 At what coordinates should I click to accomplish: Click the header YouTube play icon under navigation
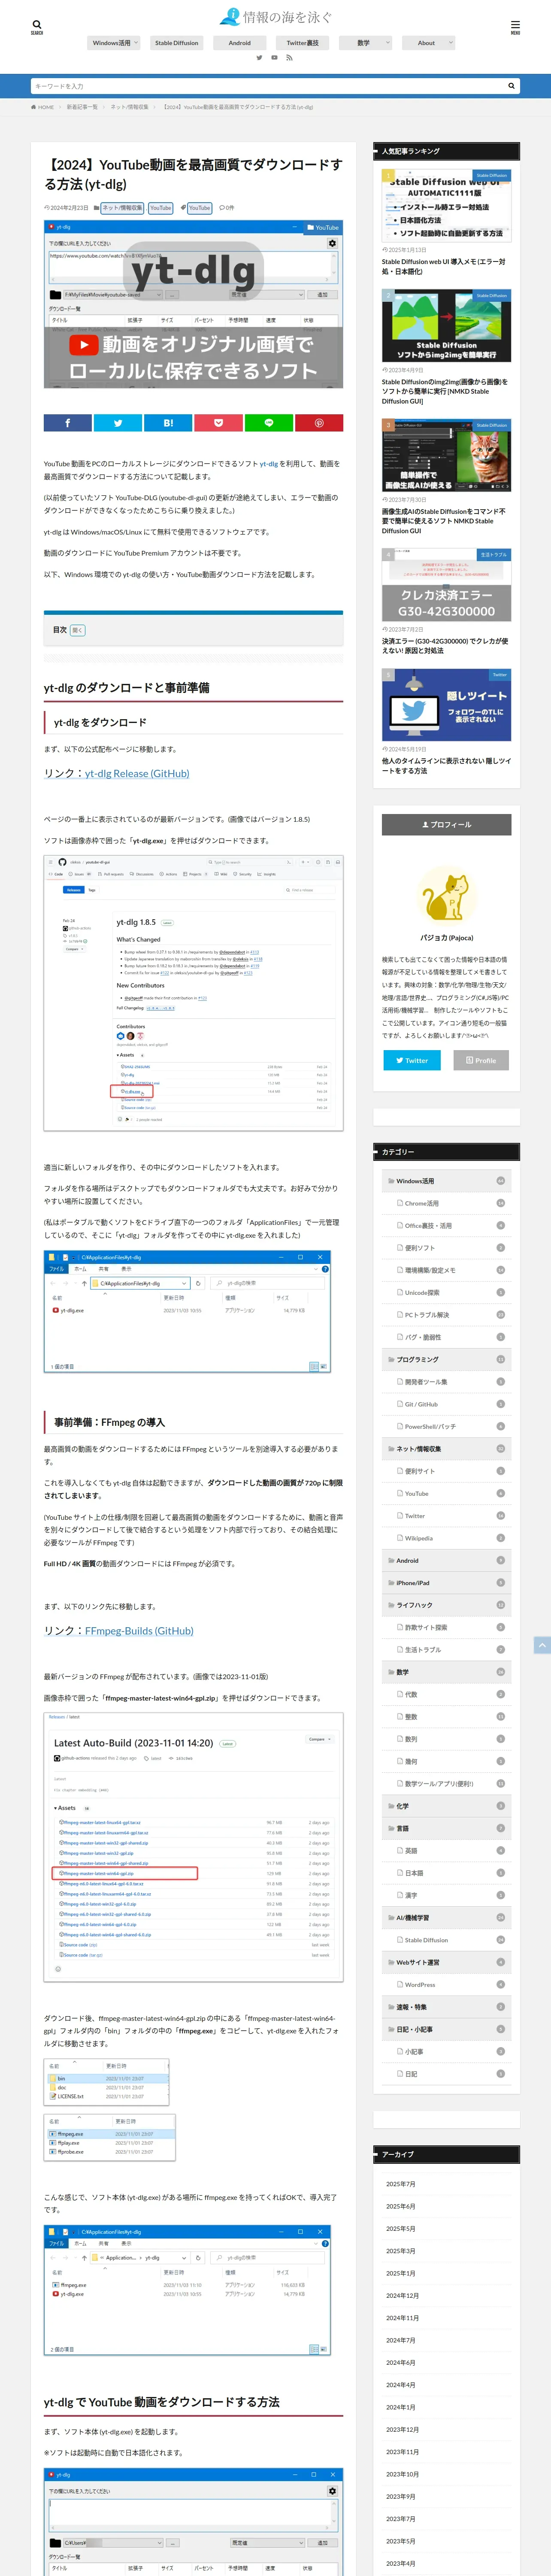[x=275, y=58]
